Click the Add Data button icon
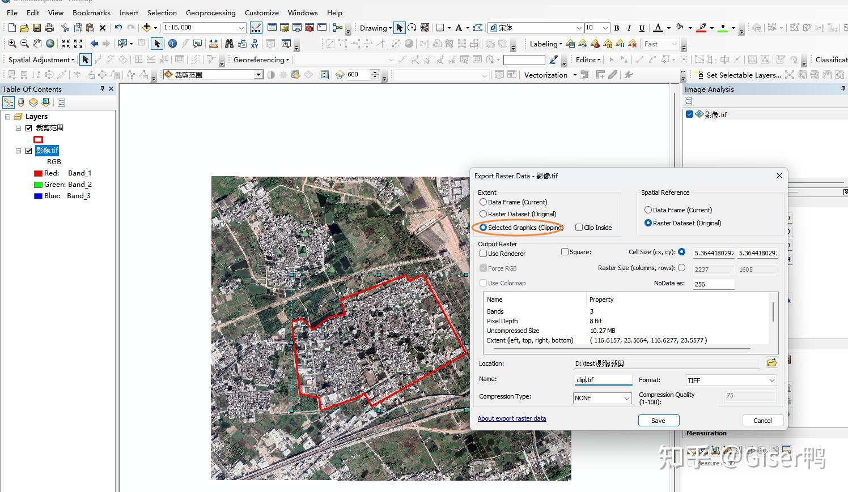Screen dimensions: 848x492 tap(146, 28)
